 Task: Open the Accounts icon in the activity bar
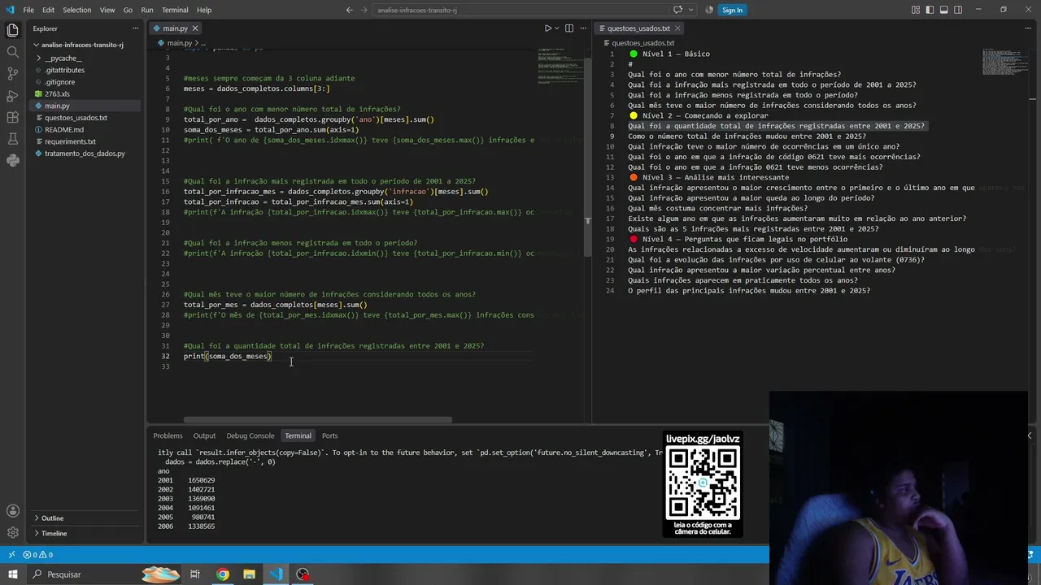pos(12,511)
